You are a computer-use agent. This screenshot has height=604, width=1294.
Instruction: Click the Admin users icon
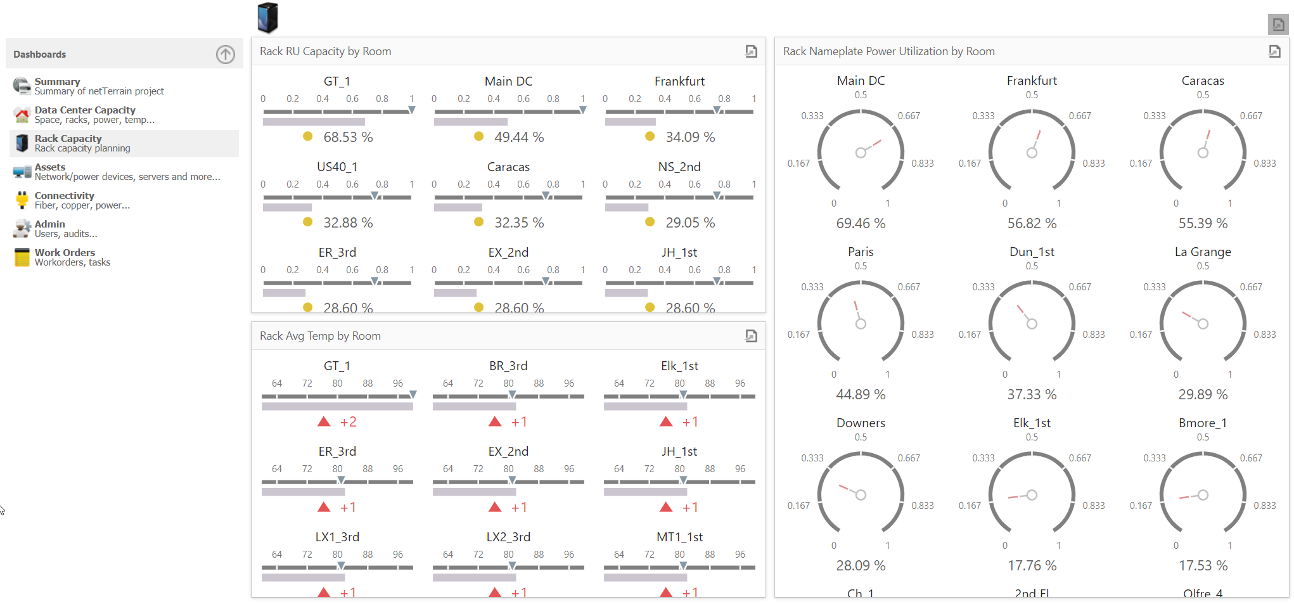pyautogui.click(x=22, y=229)
